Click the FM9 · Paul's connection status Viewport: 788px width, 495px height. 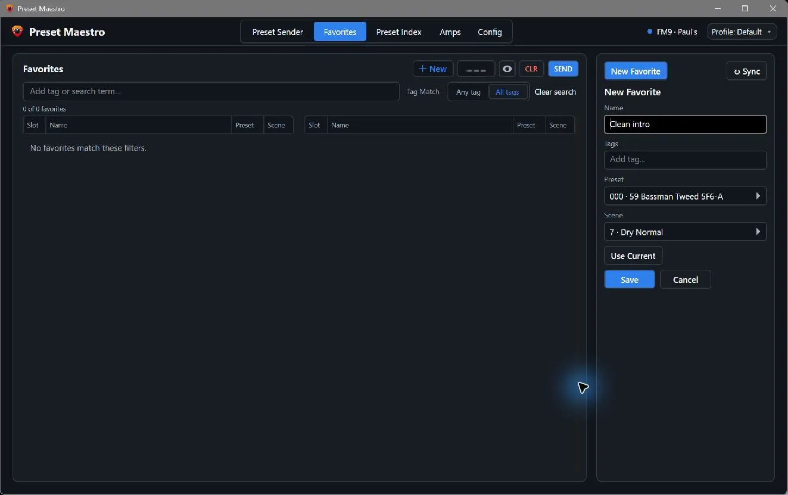pyautogui.click(x=672, y=32)
